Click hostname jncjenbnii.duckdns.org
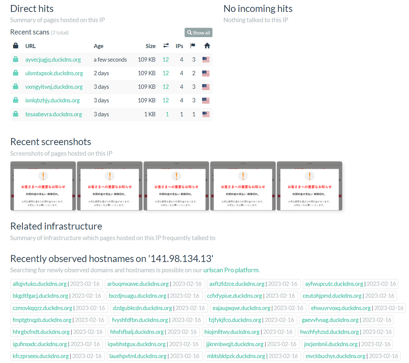 (331, 344)
